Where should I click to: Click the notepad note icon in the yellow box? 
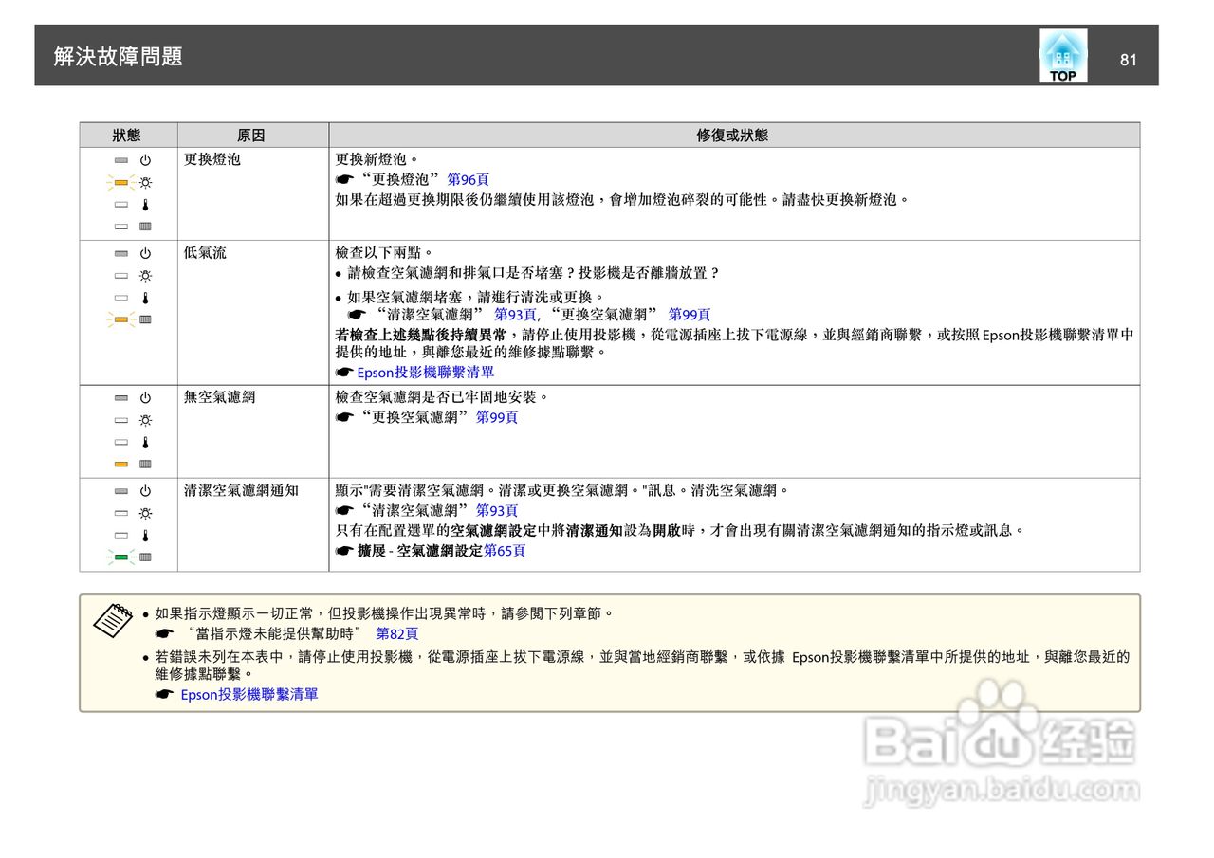point(114,621)
